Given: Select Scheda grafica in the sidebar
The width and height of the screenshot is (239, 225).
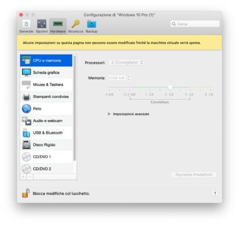Looking at the screenshot, I should coord(46,72).
